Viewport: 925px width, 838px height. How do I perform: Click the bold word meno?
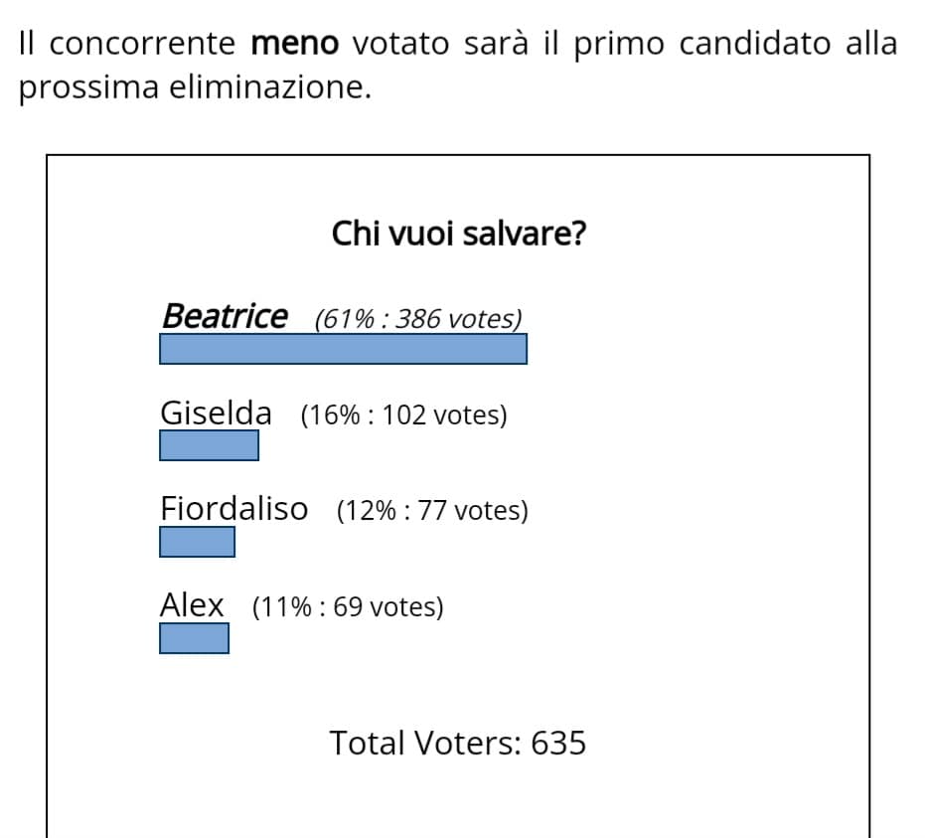295,43
